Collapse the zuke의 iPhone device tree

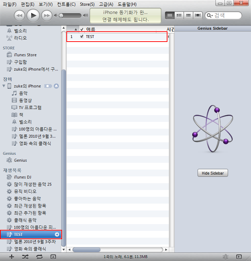4,86
